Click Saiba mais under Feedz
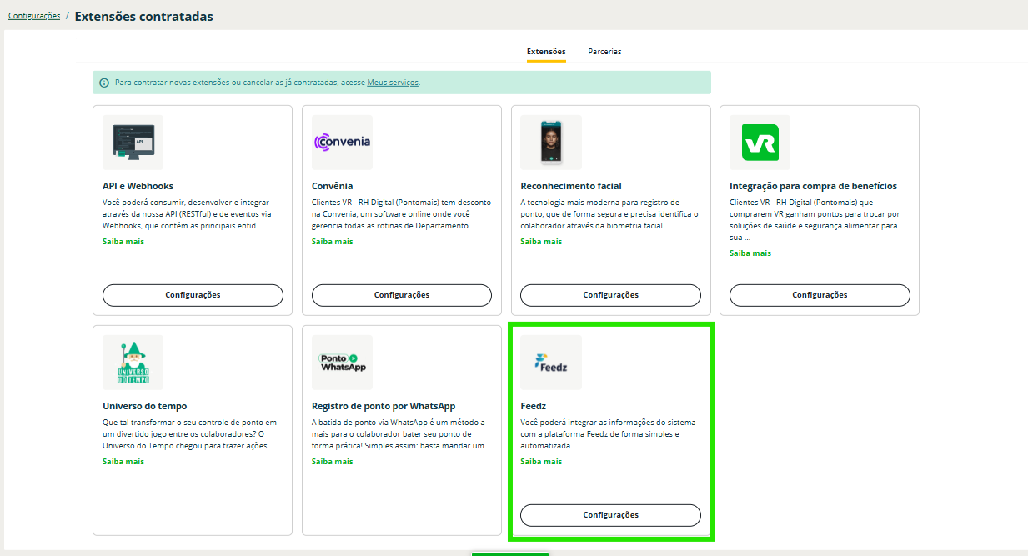The image size is (1028, 556). [x=541, y=462]
